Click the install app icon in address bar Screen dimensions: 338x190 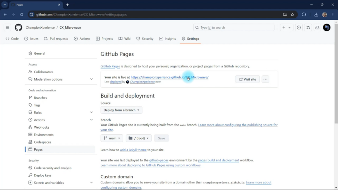(x=285, y=15)
